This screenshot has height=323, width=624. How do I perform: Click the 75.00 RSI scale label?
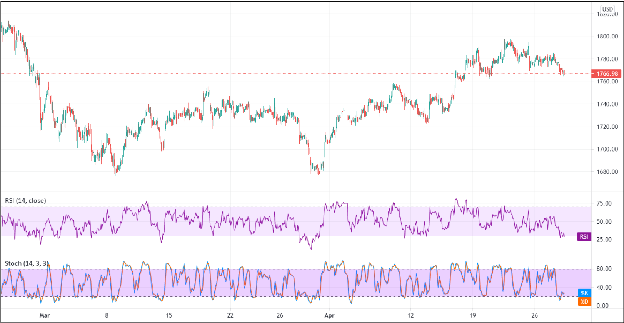tap(604, 204)
